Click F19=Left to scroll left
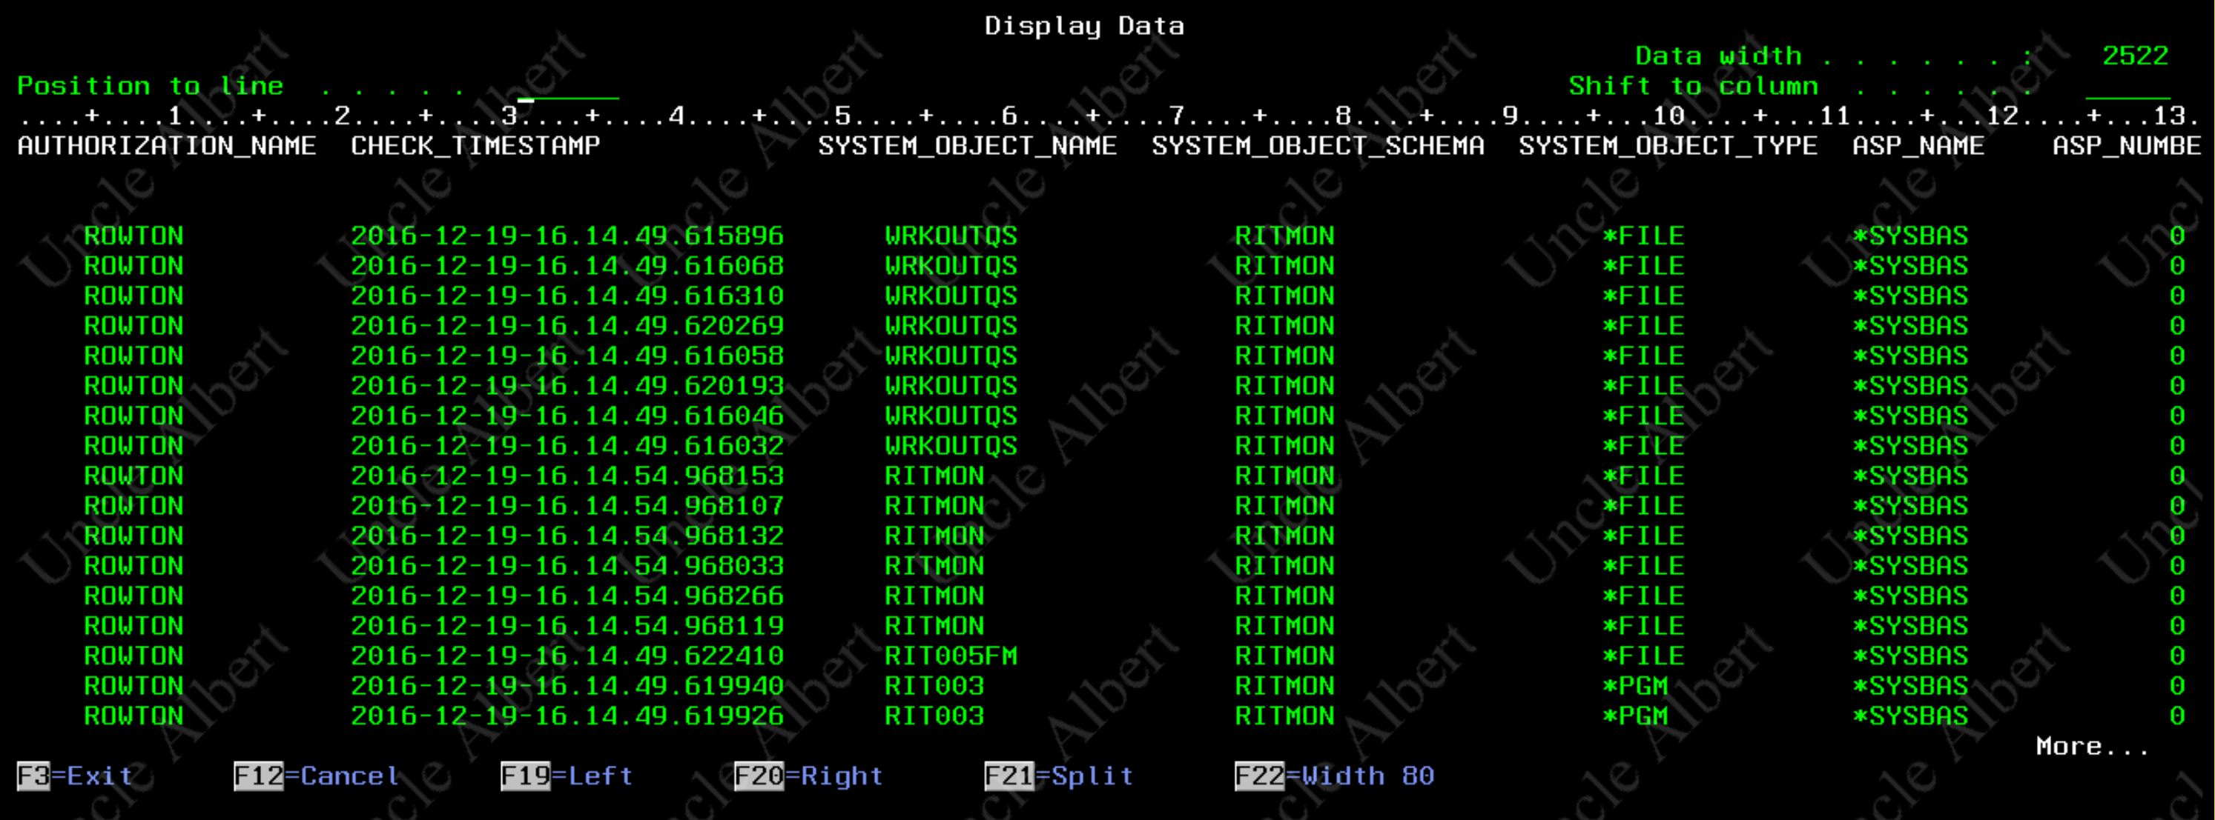This screenshot has width=2215, height=820. coord(567,776)
